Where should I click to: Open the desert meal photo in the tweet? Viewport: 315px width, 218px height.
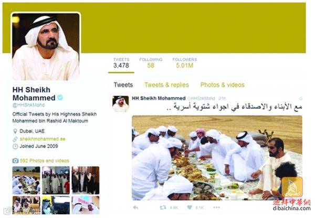coord(217,158)
